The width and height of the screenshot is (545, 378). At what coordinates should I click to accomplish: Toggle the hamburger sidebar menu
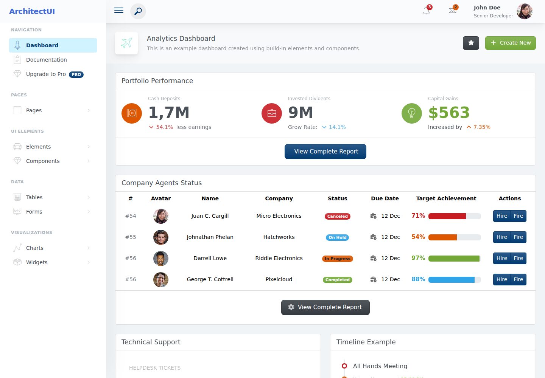[119, 10]
